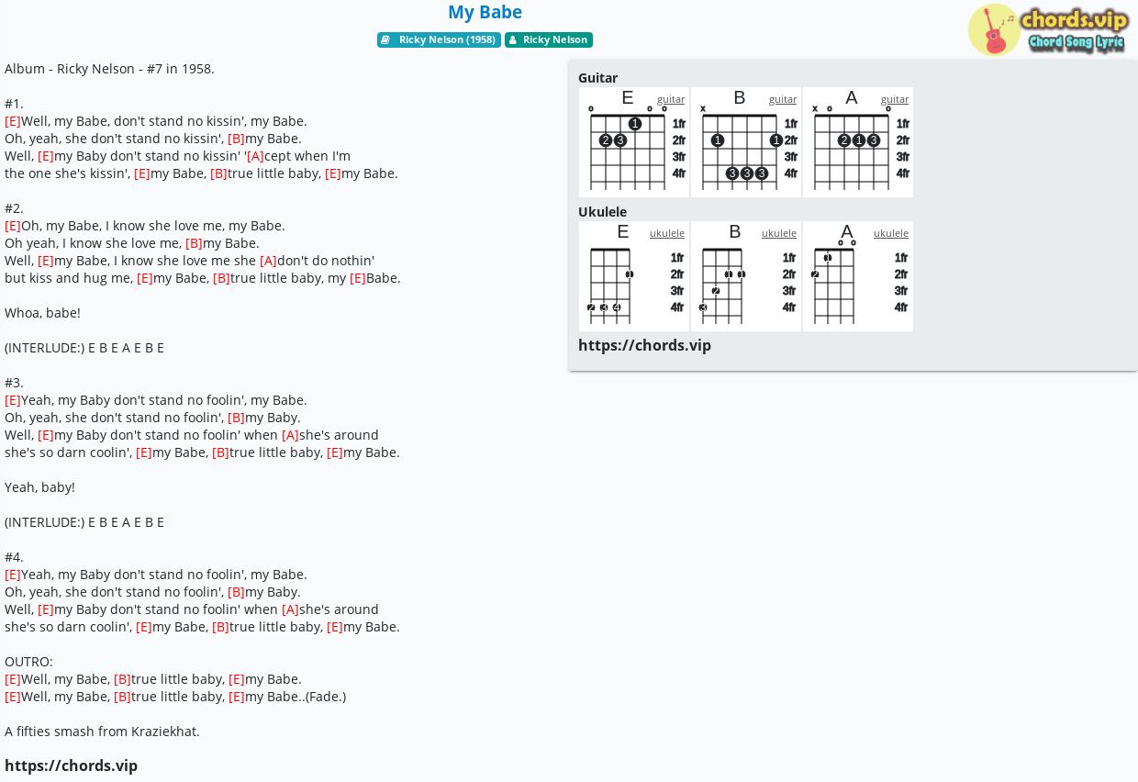Screen dimensions: 1138x782
Task: Select the "#4." verse label
Action: (x=14, y=557)
